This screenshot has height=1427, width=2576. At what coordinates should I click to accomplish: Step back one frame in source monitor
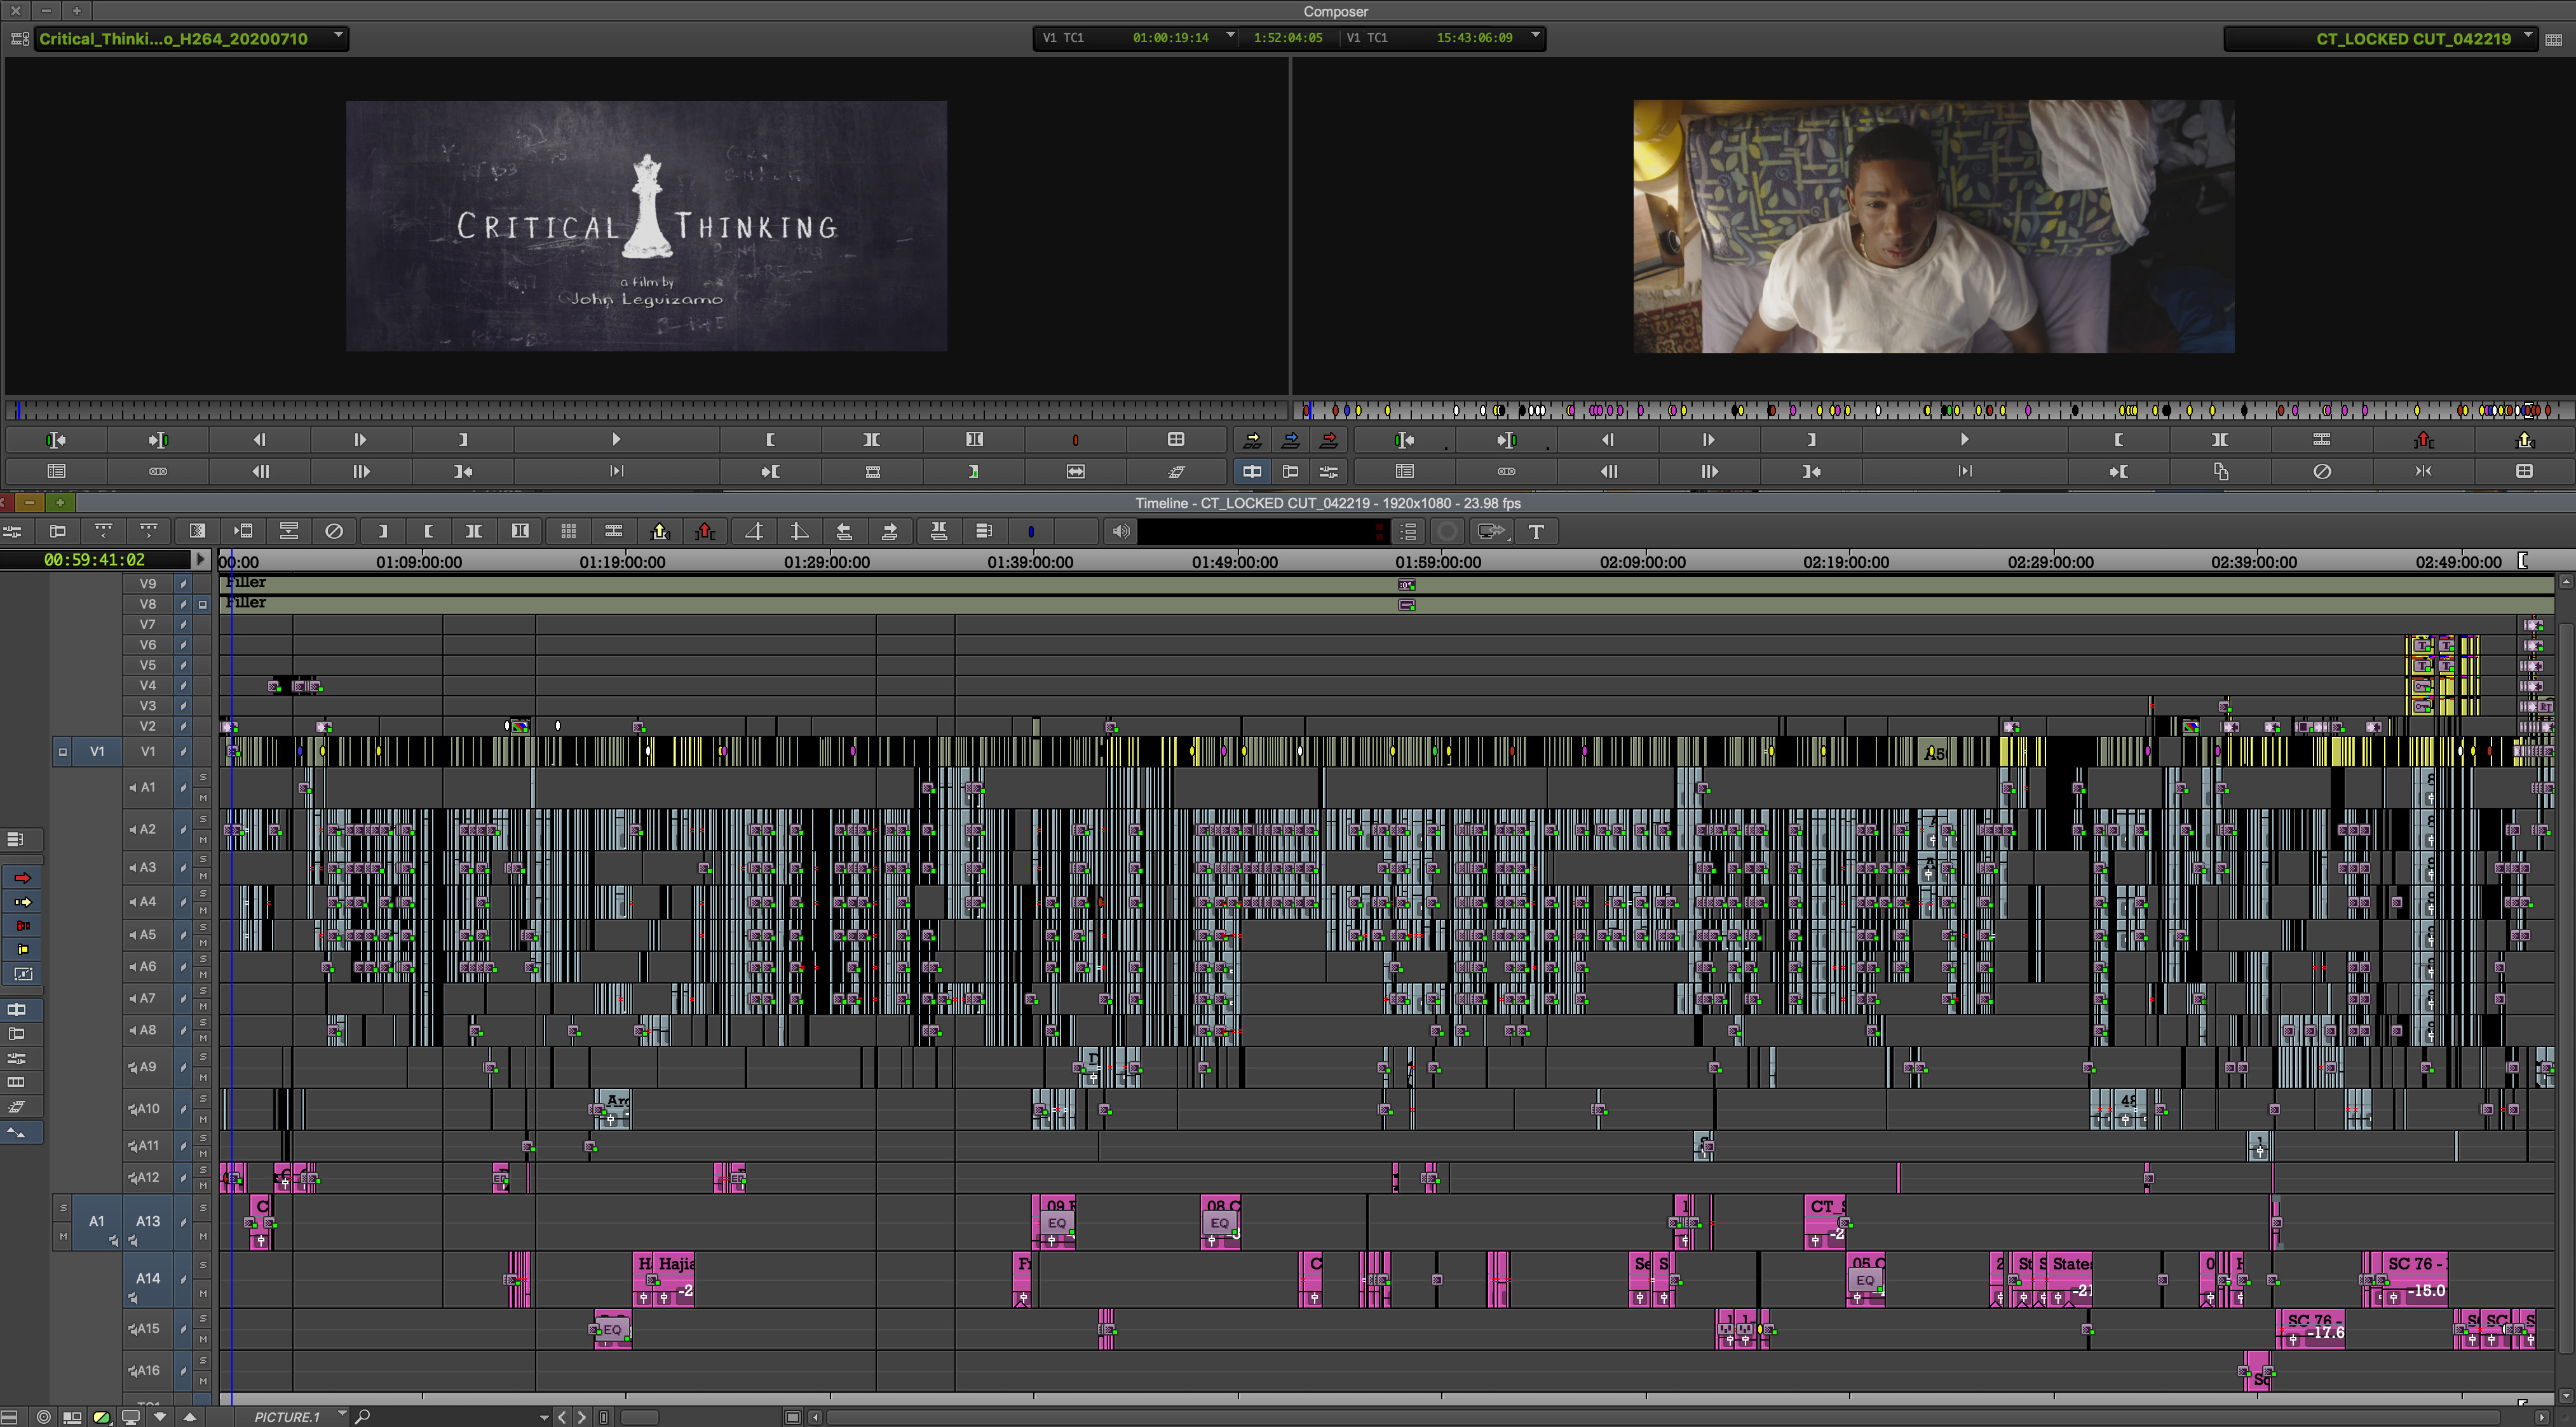click(x=260, y=440)
